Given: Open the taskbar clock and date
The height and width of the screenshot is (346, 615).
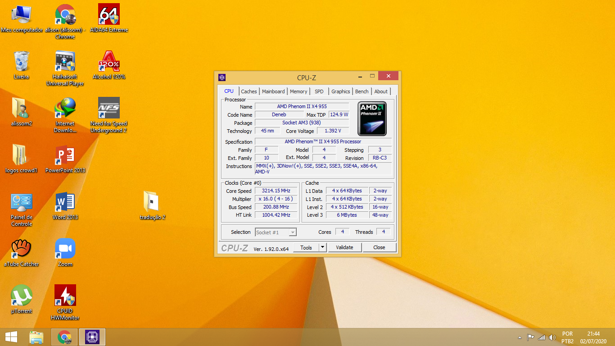Looking at the screenshot, I should coord(593,337).
